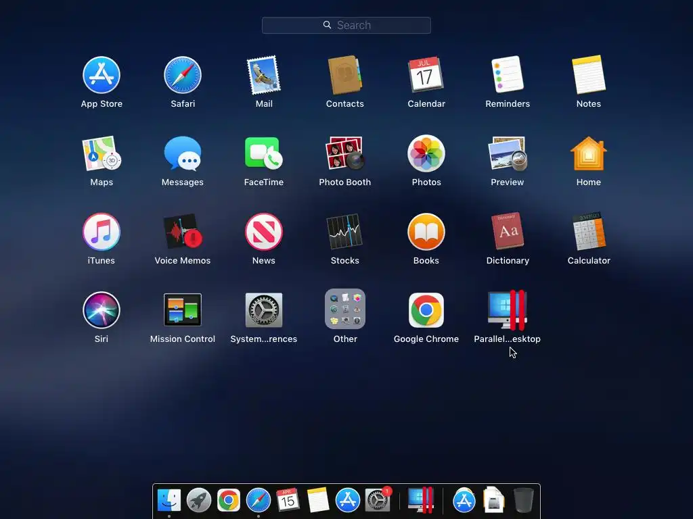Image resolution: width=693 pixels, height=519 pixels.
Task: Open the Mail app
Action: 264,75
